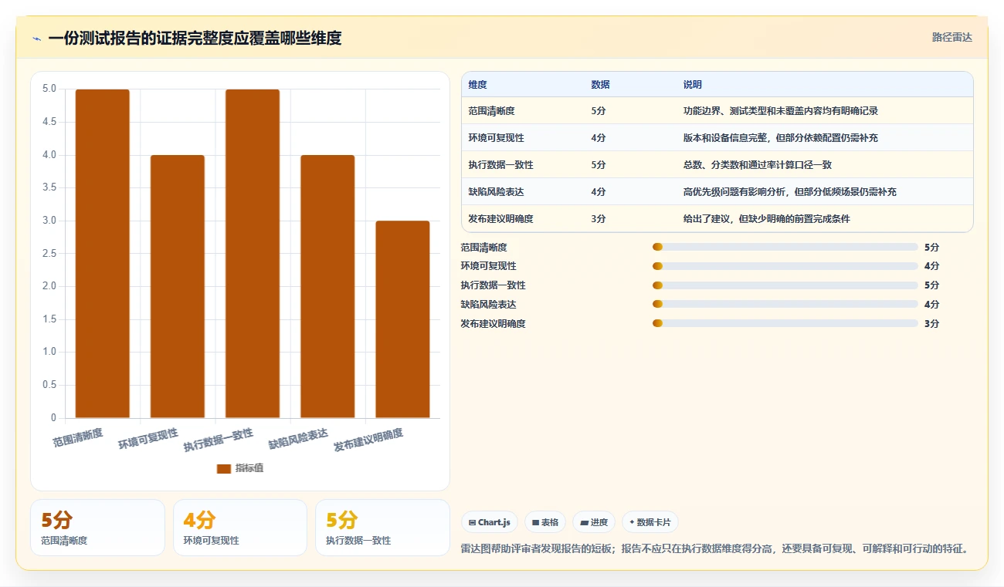Click description 总数、分类数和通过率计算口径一致
The width and height of the screenshot is (1004, 587).
(x=757, y=165)
